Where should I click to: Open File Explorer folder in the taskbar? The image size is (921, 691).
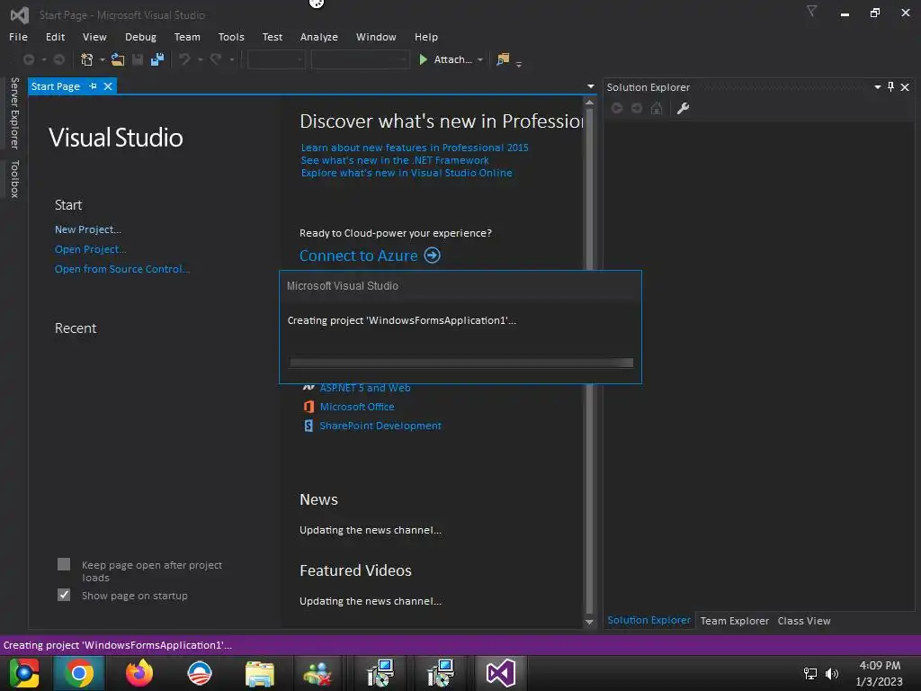[260, 673]
